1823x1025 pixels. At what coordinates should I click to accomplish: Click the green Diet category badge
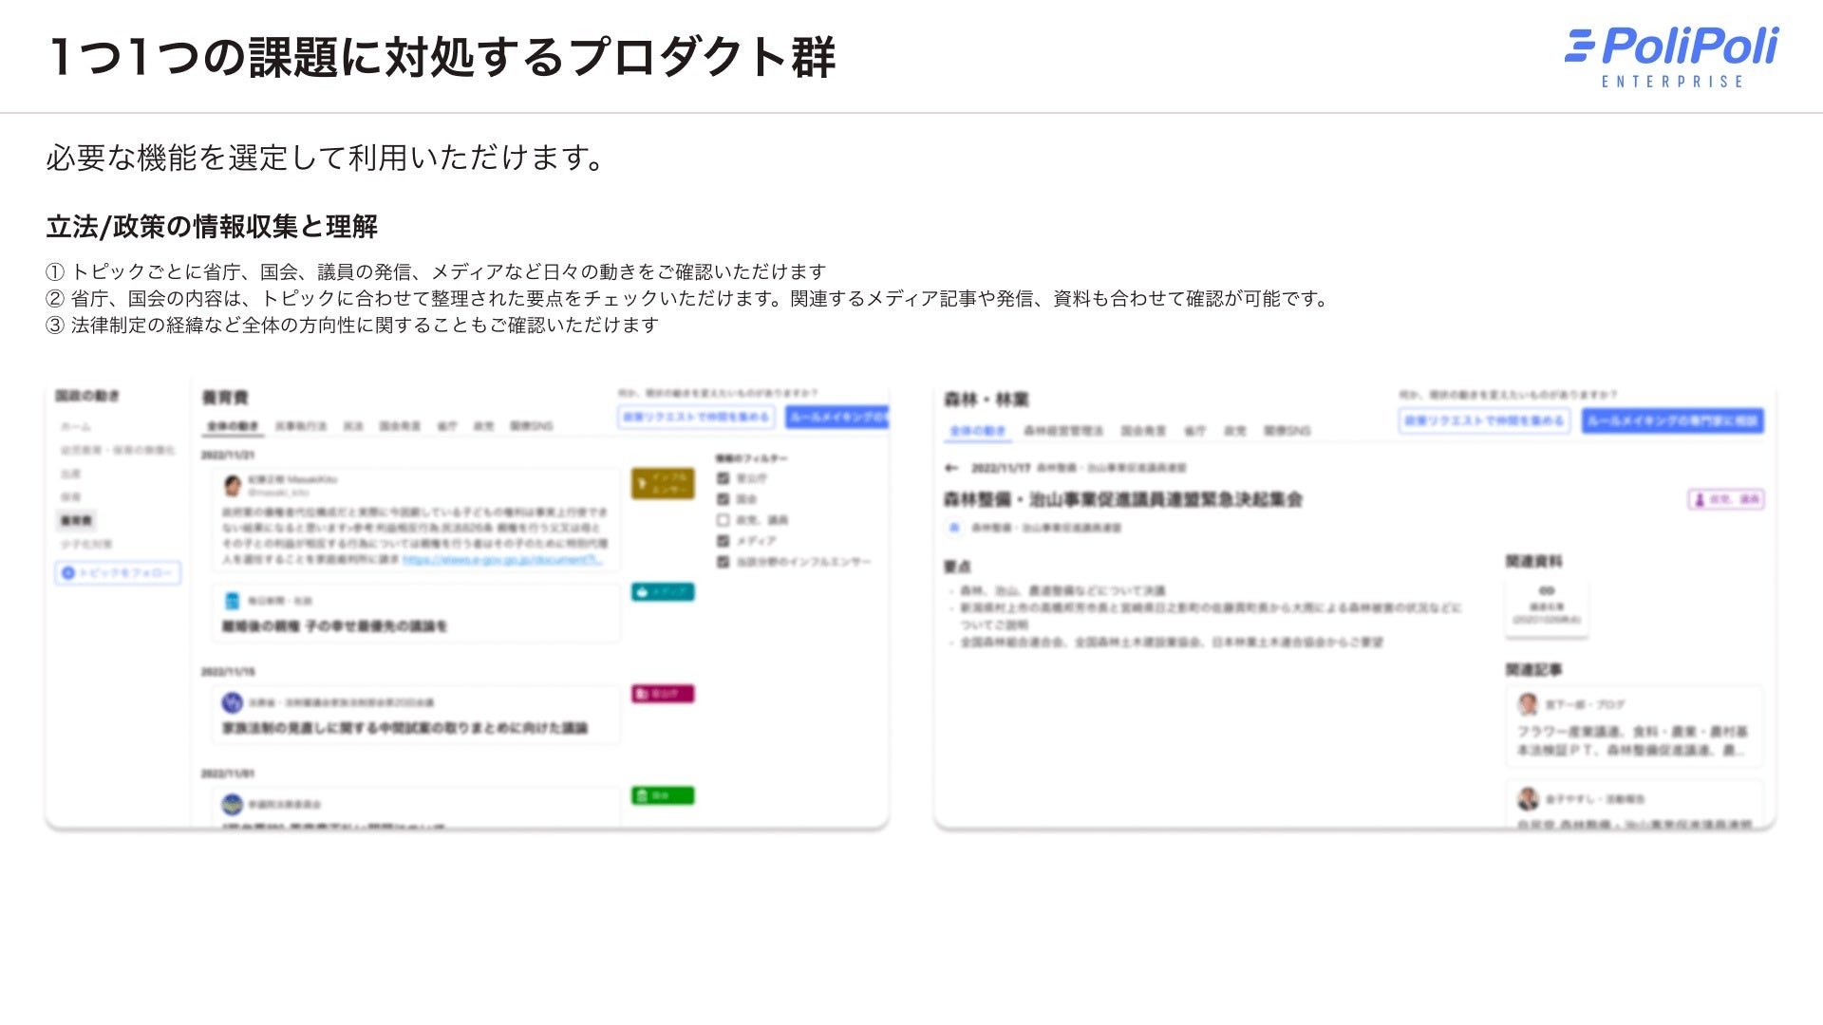pos(663,795)
